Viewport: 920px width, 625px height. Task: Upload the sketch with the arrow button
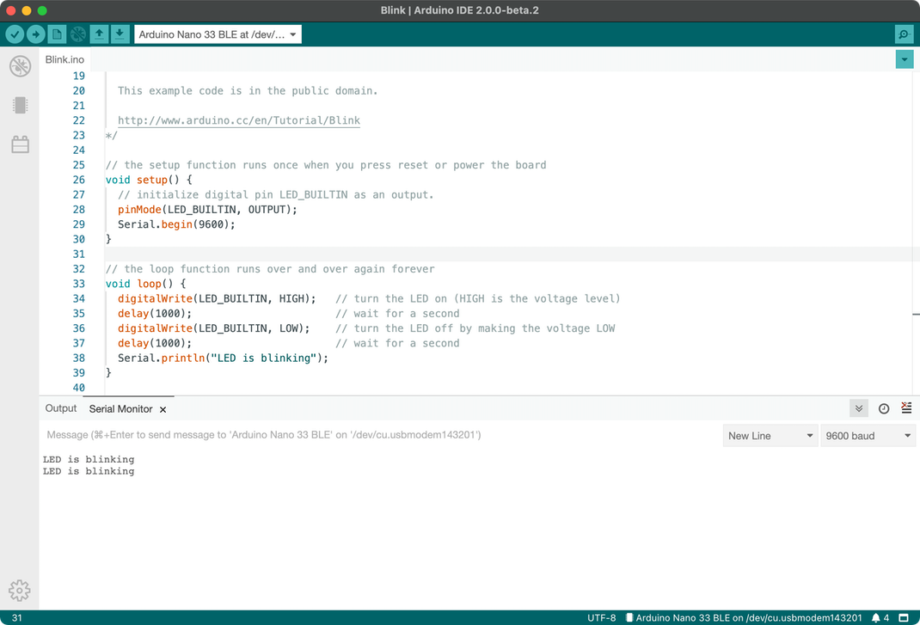tap(35, 34)
